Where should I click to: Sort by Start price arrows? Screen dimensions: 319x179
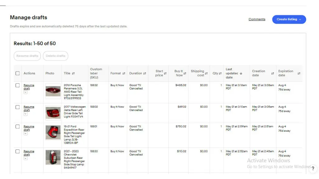click(x=165, y=73)
